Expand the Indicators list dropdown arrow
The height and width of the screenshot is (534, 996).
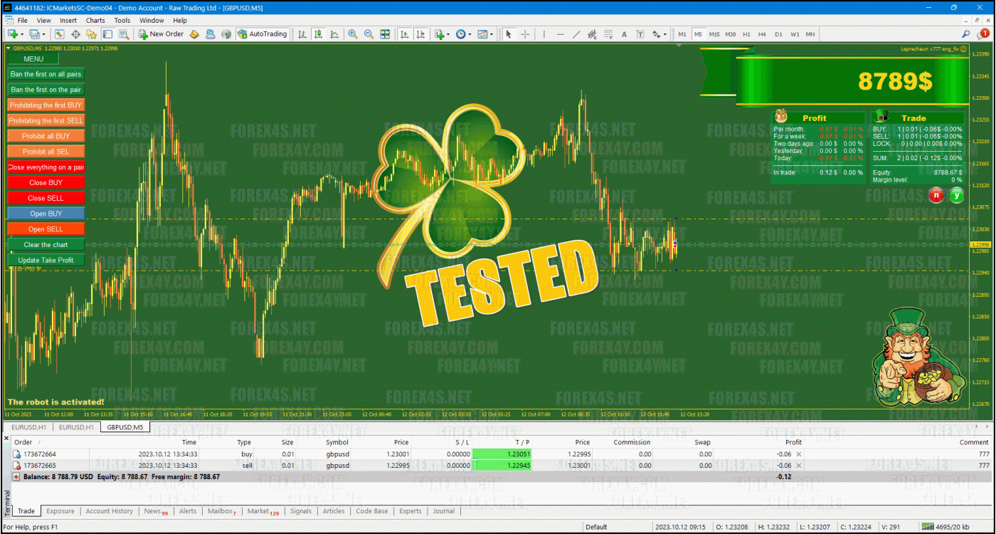[x=448, y=34]
